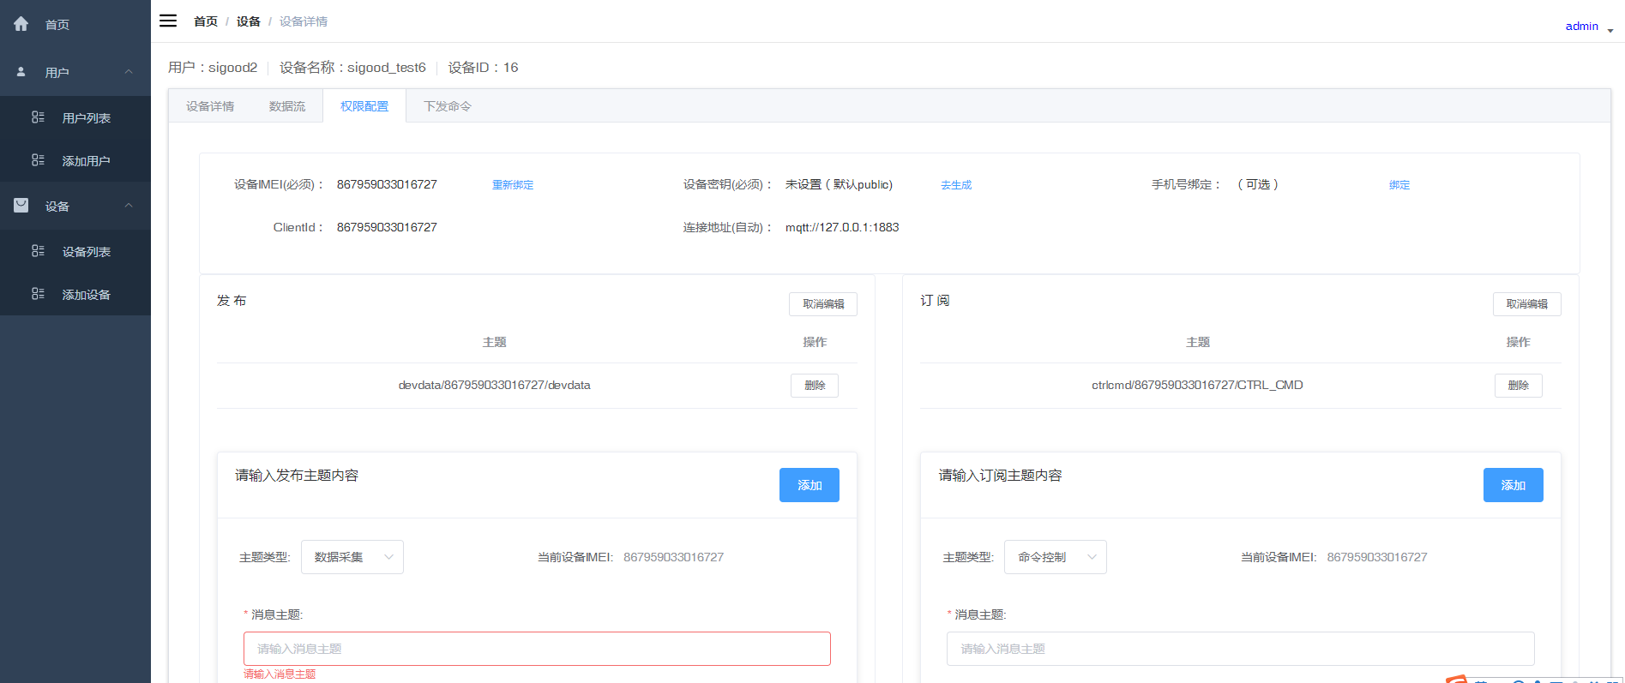The image size is (1625, 683).
Task: Collapse the 用户 sidebar submenu chevron
Action: [x=129, y=72]
